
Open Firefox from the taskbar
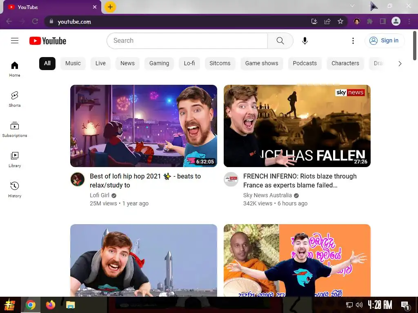(50, 305)
